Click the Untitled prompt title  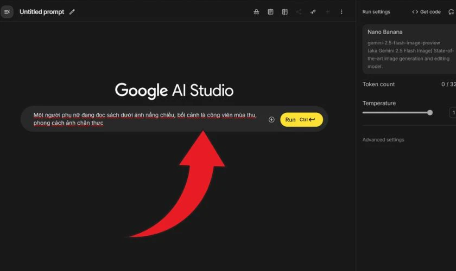[42, 12]
